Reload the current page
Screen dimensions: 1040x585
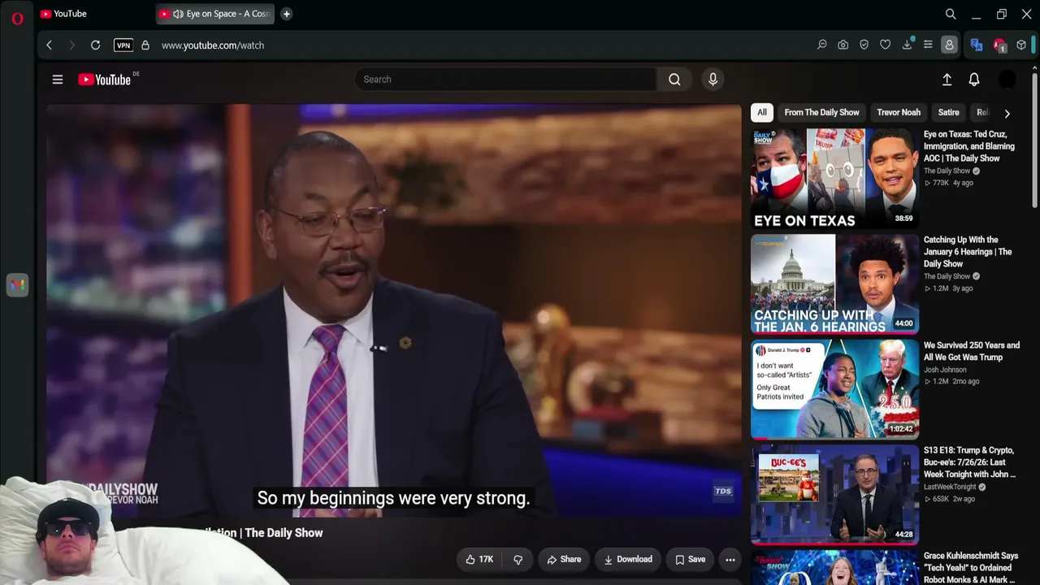[96, 45]
